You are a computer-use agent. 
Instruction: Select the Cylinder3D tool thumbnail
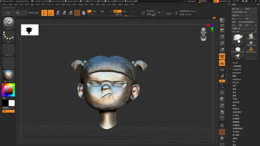tap(251, 36)
